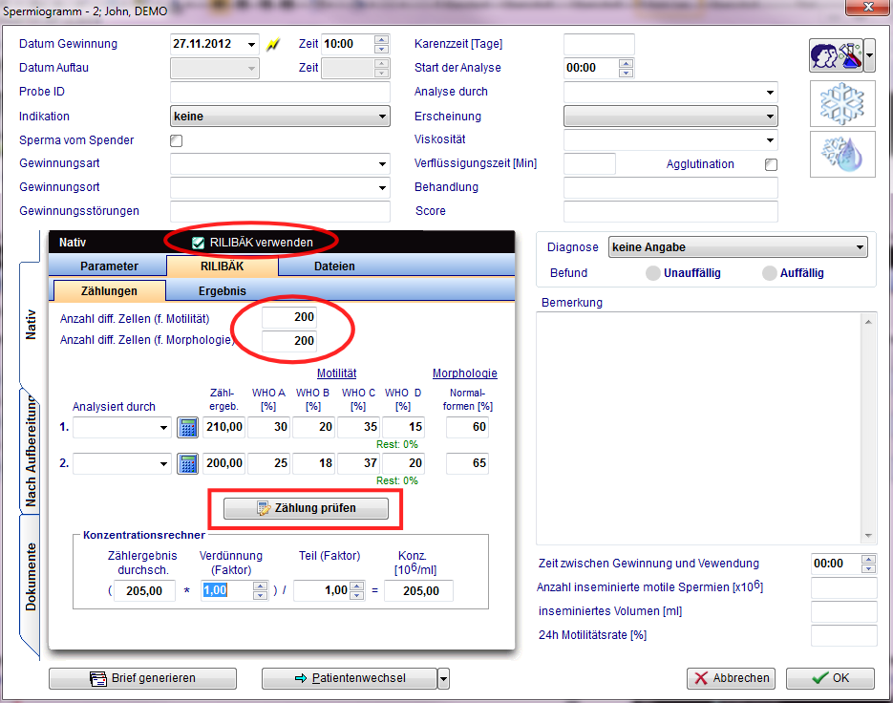Select the Nach Aufbereitung vertical tab

(x=31, y=451)
